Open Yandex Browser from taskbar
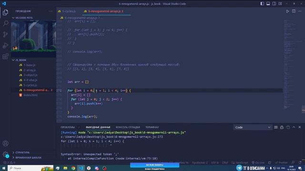The image size is (305, 171). 89,168
